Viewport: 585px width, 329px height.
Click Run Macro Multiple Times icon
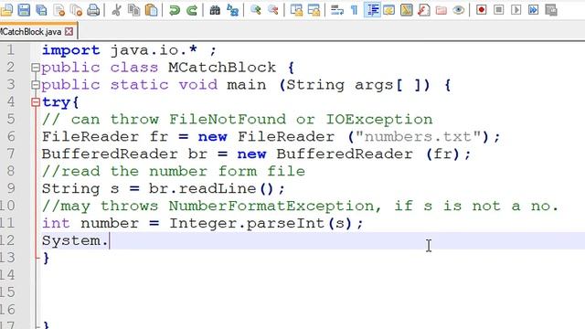(x=534, y=10)
